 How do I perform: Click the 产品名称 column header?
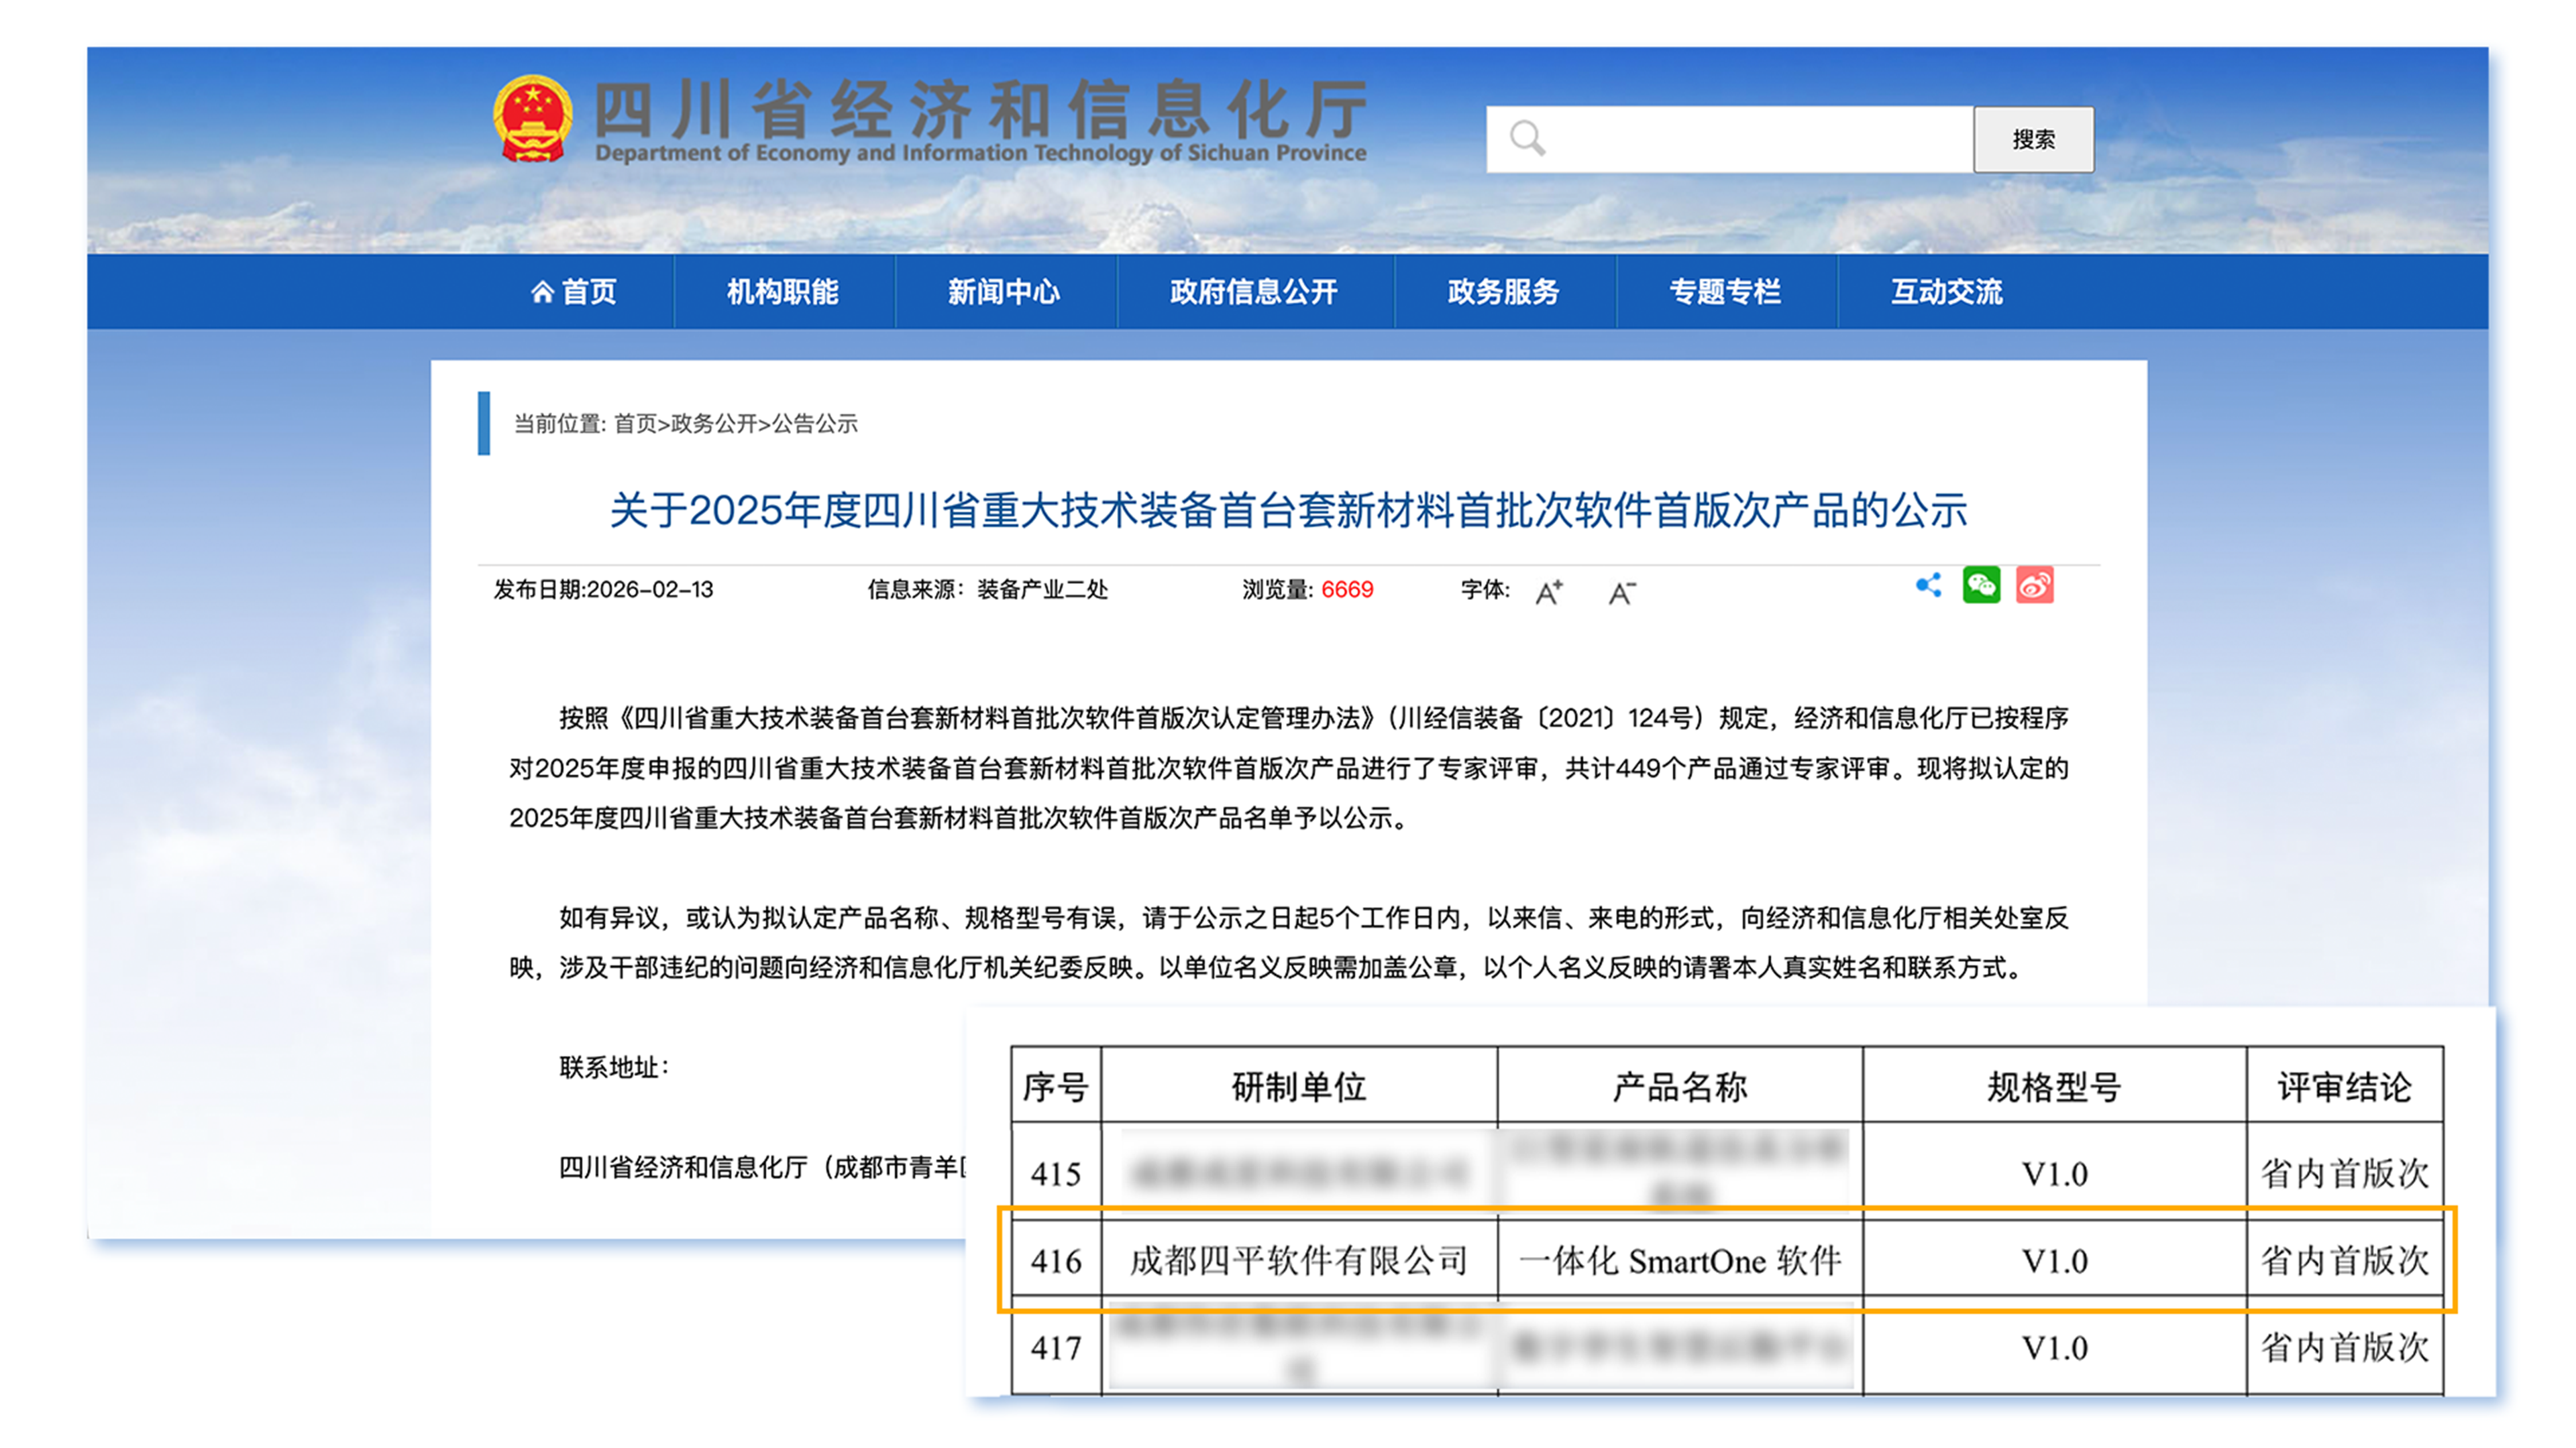pyautogui.click(x=1680, y=1087)
